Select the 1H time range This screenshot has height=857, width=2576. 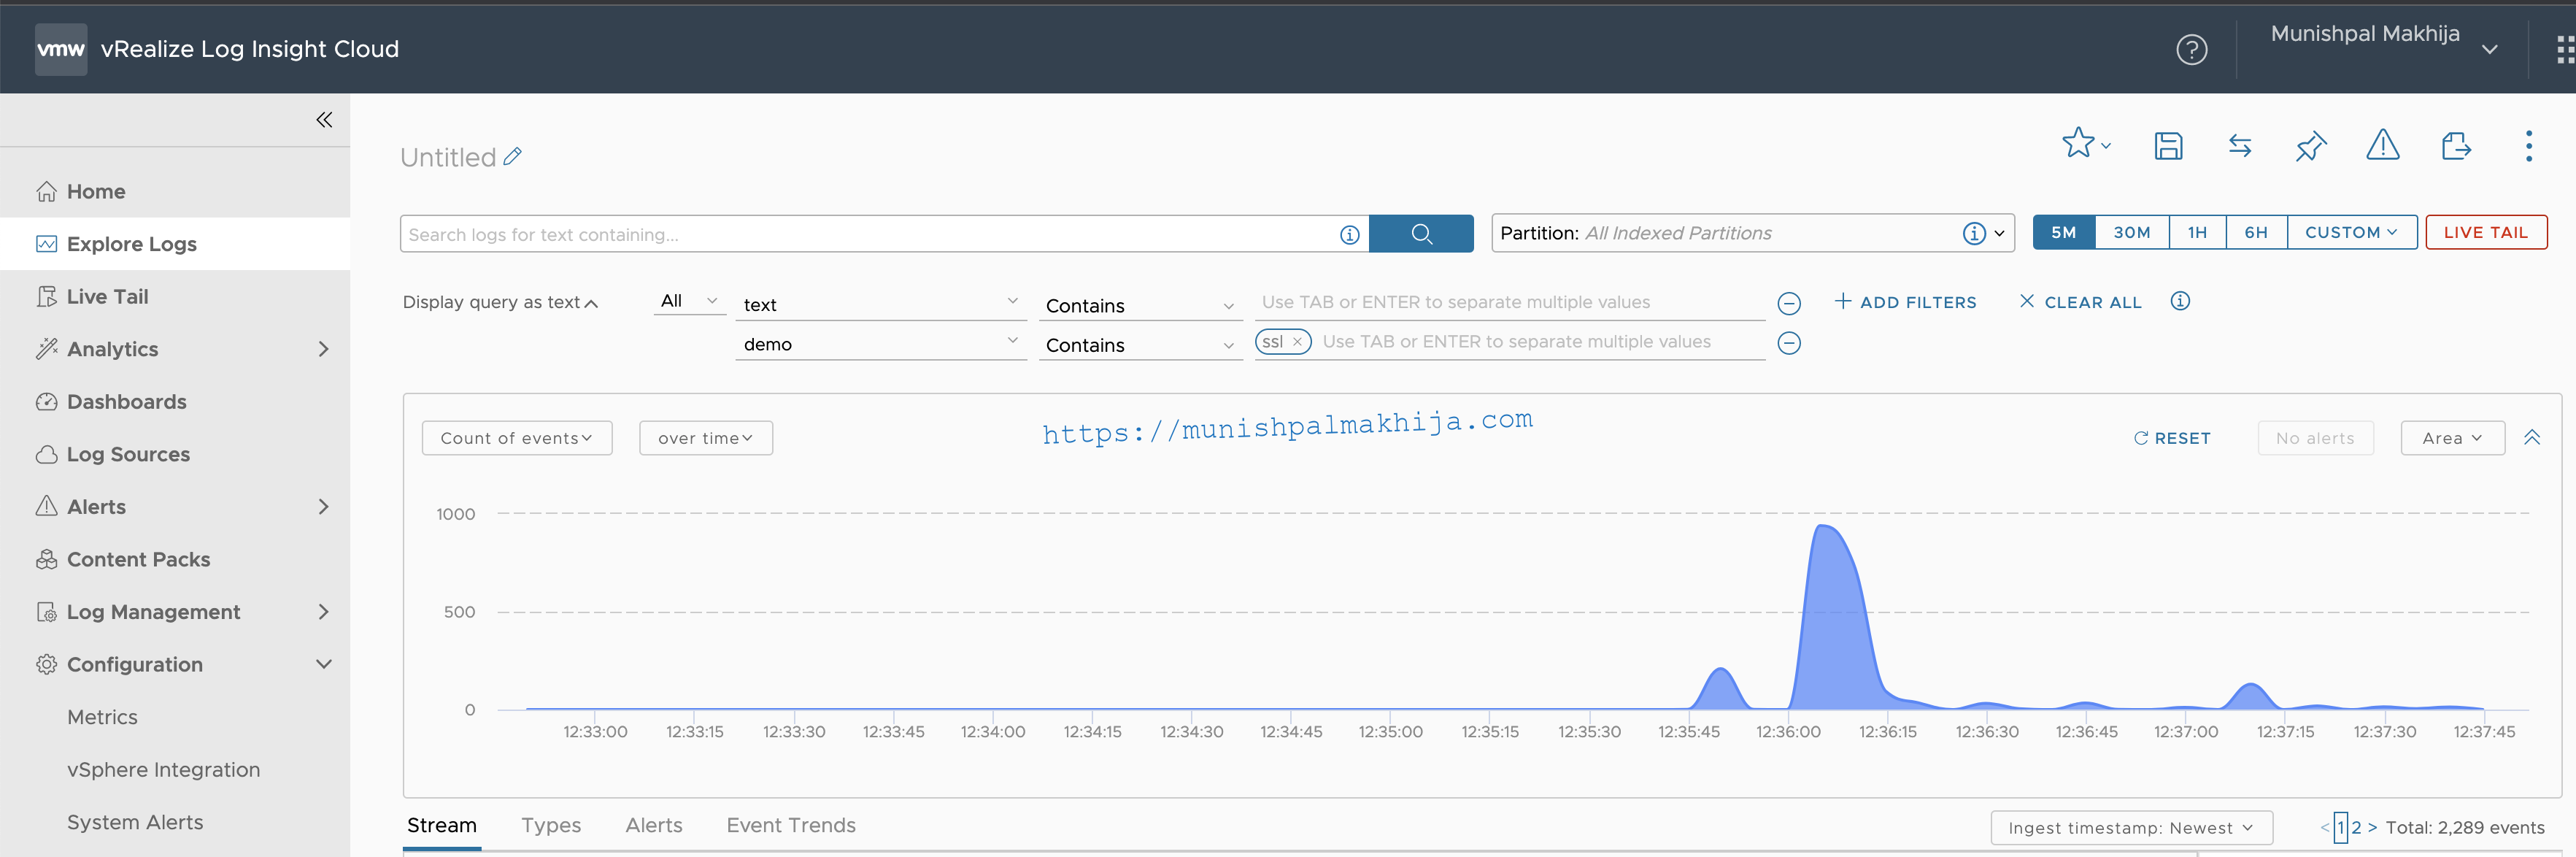click(x=2197, y=232)
